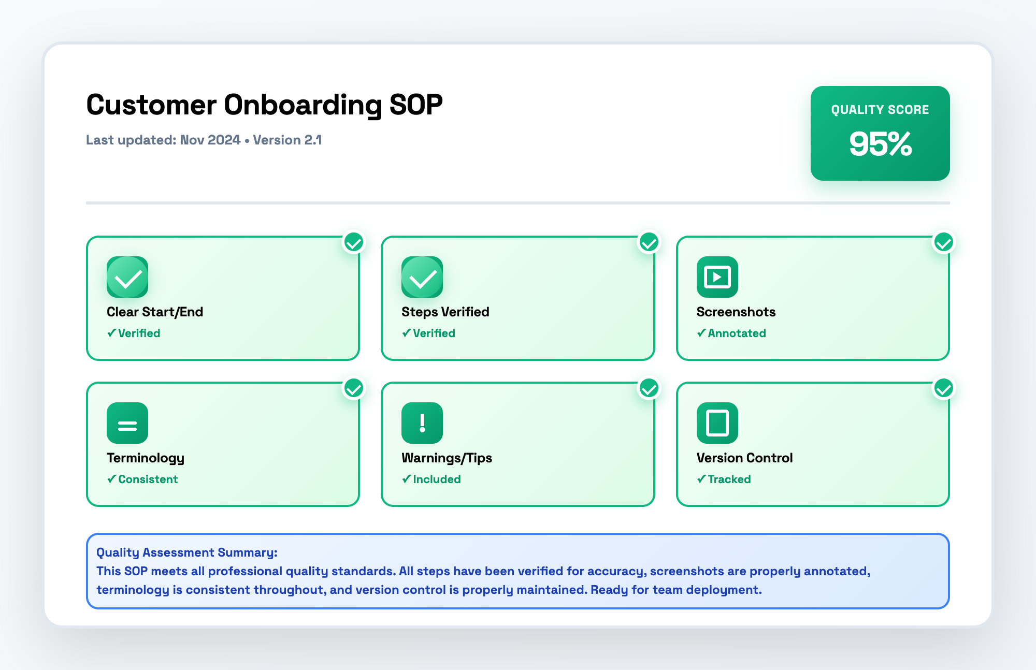Click the verified badge on Version Control card
This screenshot has height=670, width=1036.
pyautogui.click(x=944, y=389)
